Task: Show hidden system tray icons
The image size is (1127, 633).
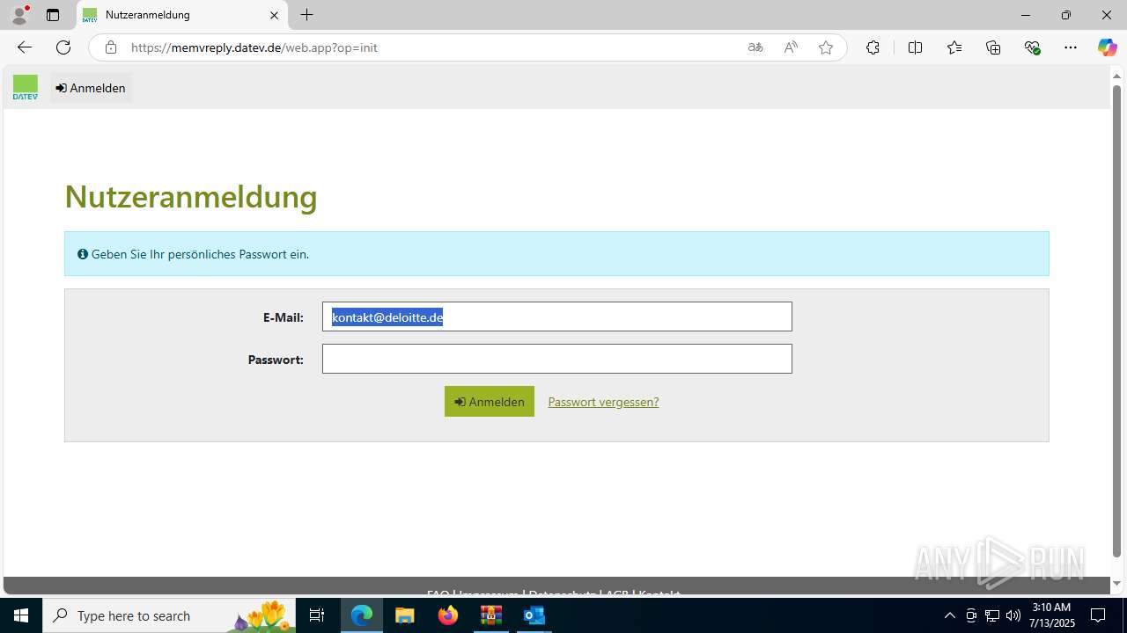Action: pyautogui.click(x=949, y=615)
